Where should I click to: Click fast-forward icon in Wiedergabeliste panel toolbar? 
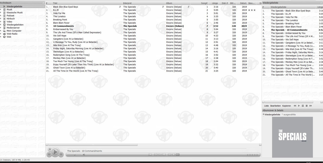(311, 106)
